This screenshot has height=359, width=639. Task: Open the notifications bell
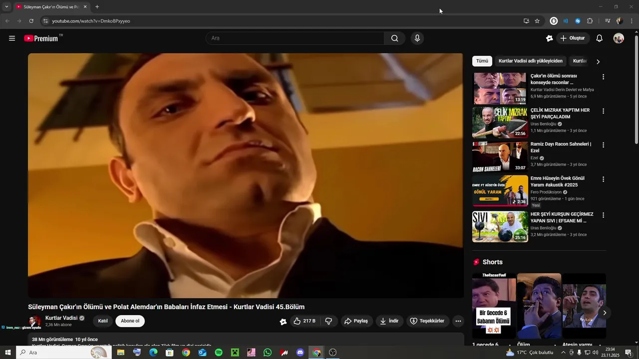click(x=600, y=38)
